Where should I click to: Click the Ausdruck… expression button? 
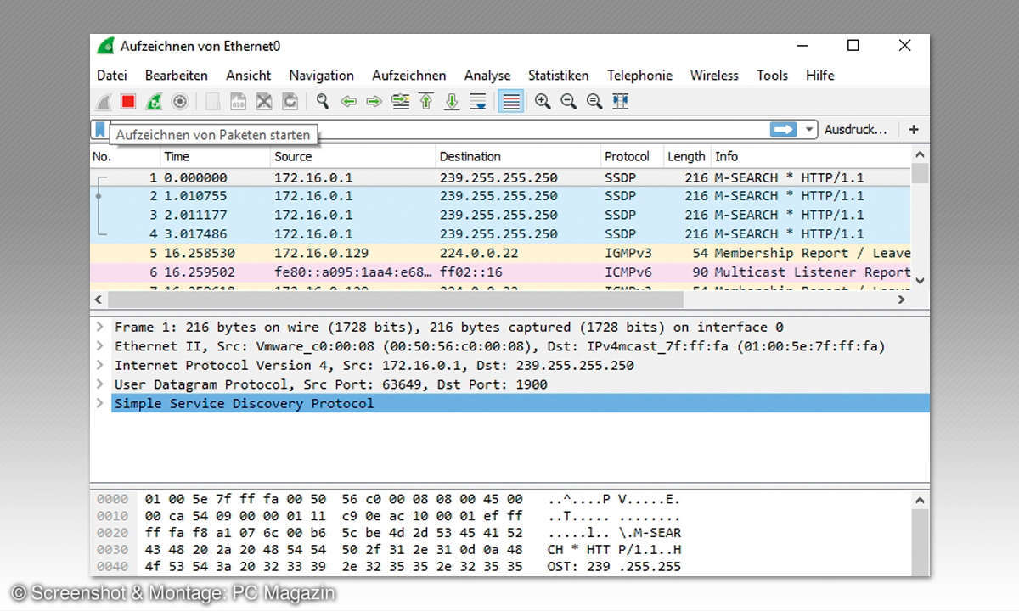click(856, 130)
